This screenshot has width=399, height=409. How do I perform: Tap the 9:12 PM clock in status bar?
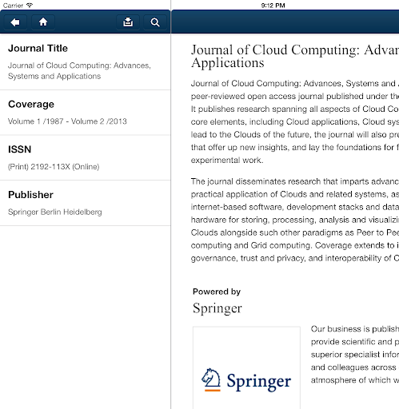click(x=273, y=6)
